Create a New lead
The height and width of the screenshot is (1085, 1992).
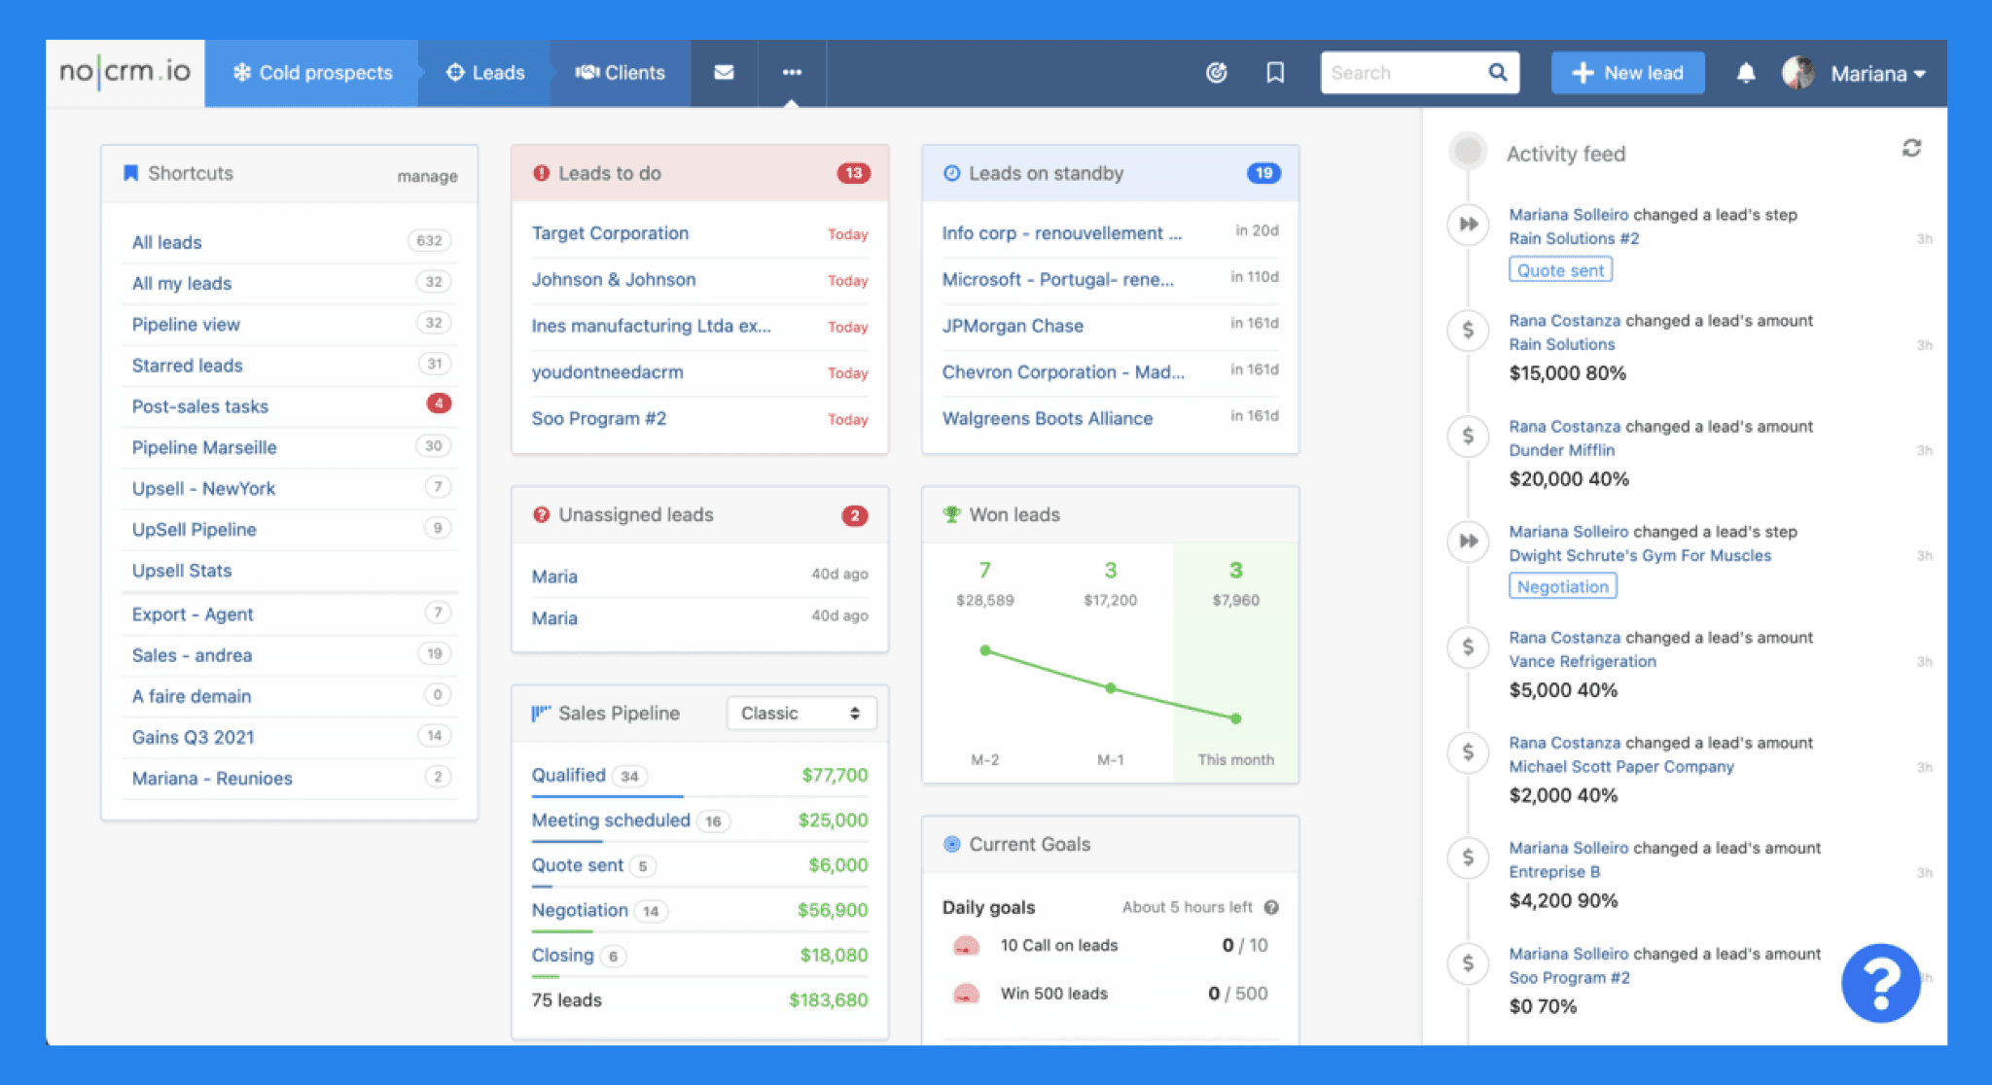1627,73
